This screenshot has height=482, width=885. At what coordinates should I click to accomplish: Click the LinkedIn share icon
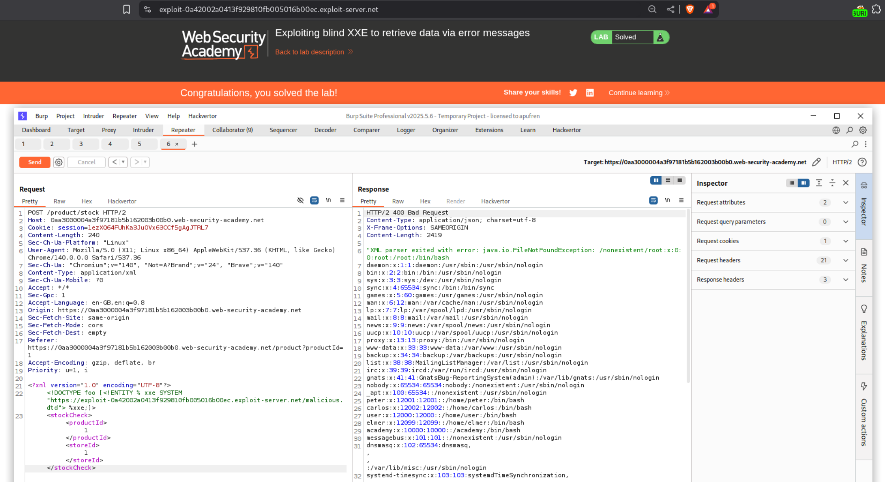tap(590, 93)
